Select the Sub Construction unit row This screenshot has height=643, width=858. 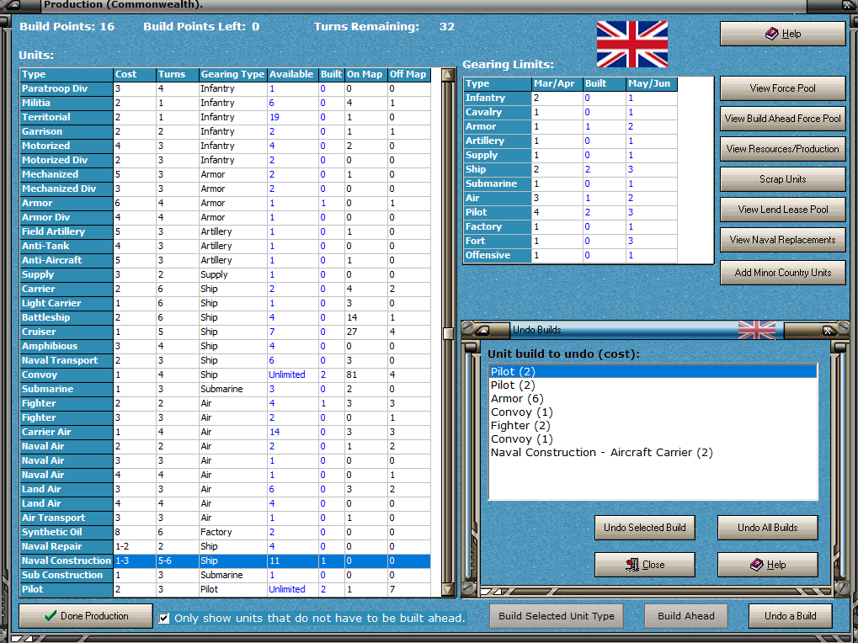[225, 575]
